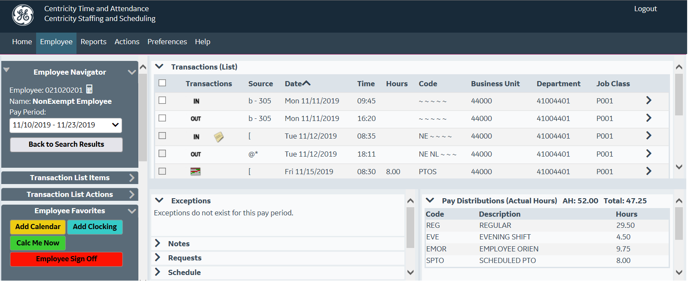This screenshot has width=688, height=281.
Task: Open the Reports menu
Action: point(93,42)
